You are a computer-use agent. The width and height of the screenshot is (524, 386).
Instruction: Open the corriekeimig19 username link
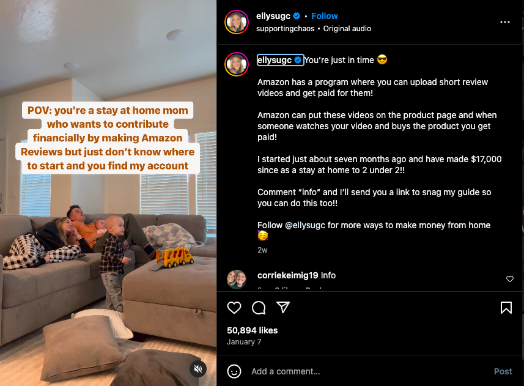click(288, 275)
